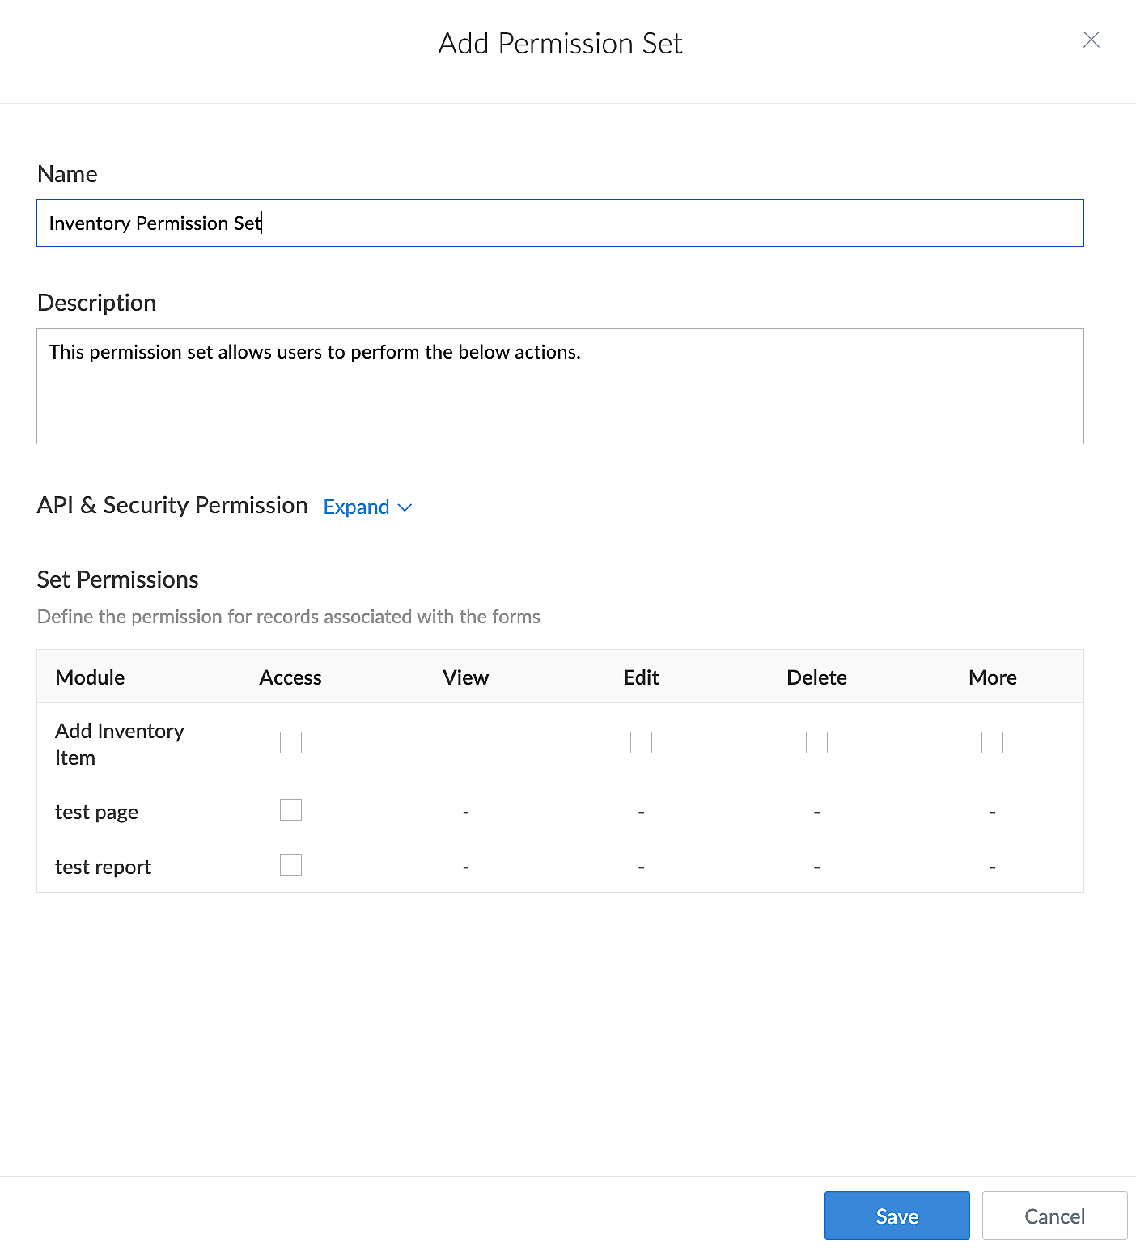Click the Delete column header

coord(816,677)
